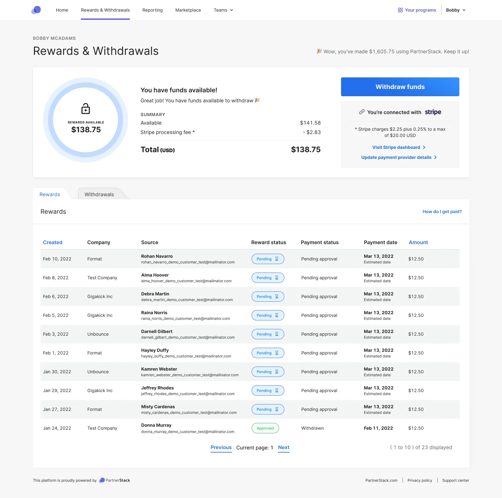
Task: Go to the Previous page
Action: click(x=221, y=448)
